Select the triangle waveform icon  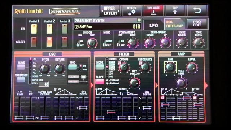35,70
